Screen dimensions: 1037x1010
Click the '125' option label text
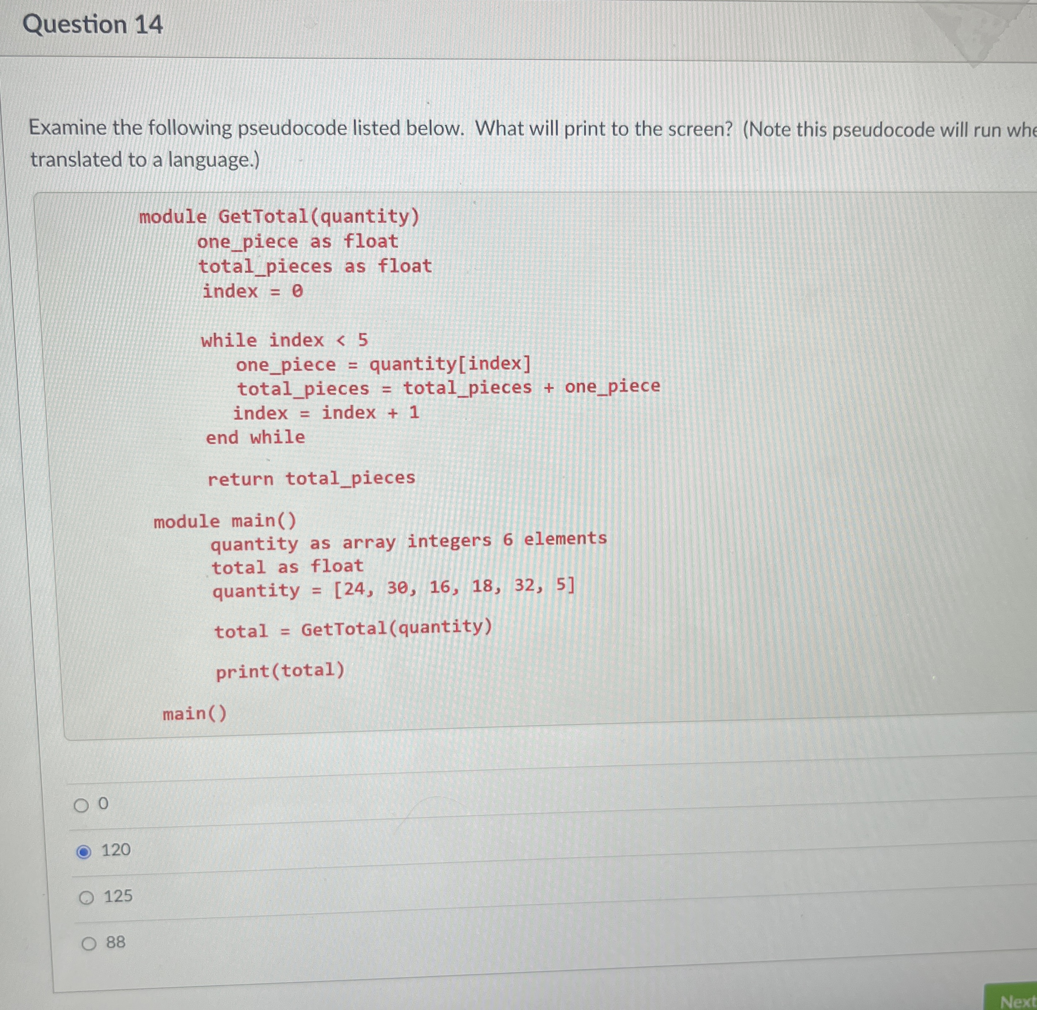[118, 896]
